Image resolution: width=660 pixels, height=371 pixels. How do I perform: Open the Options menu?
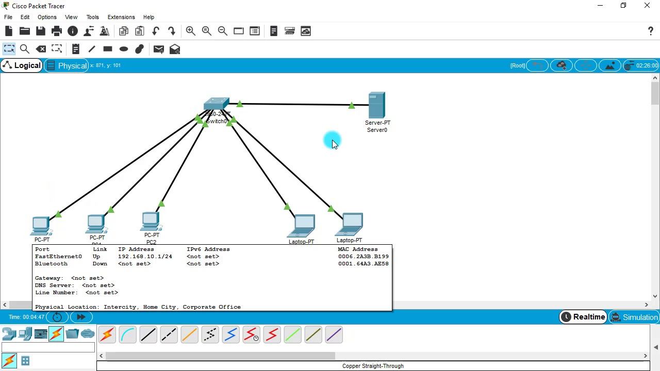coord(47,17)
